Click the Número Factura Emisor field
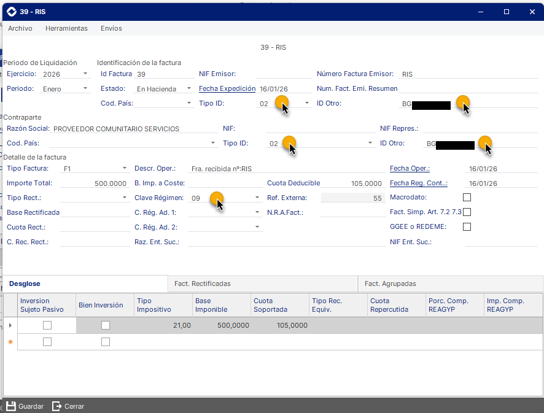 (x=468, y=74)
